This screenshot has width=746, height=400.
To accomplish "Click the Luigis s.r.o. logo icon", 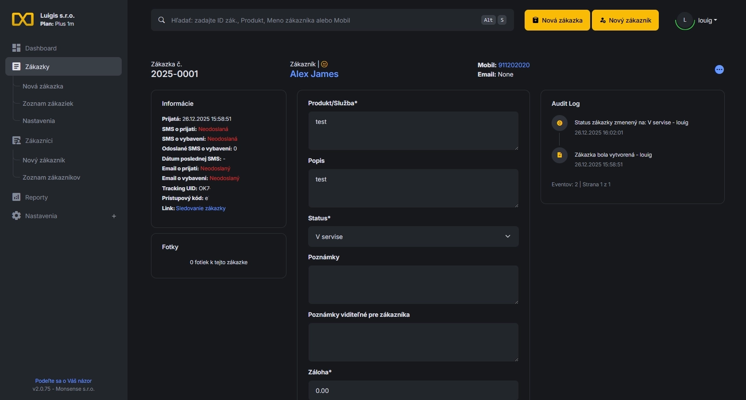I will click(23, 19).
